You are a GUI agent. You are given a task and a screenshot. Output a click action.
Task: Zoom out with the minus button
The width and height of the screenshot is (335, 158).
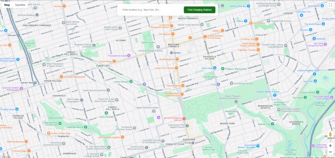[x=330, y=152]
